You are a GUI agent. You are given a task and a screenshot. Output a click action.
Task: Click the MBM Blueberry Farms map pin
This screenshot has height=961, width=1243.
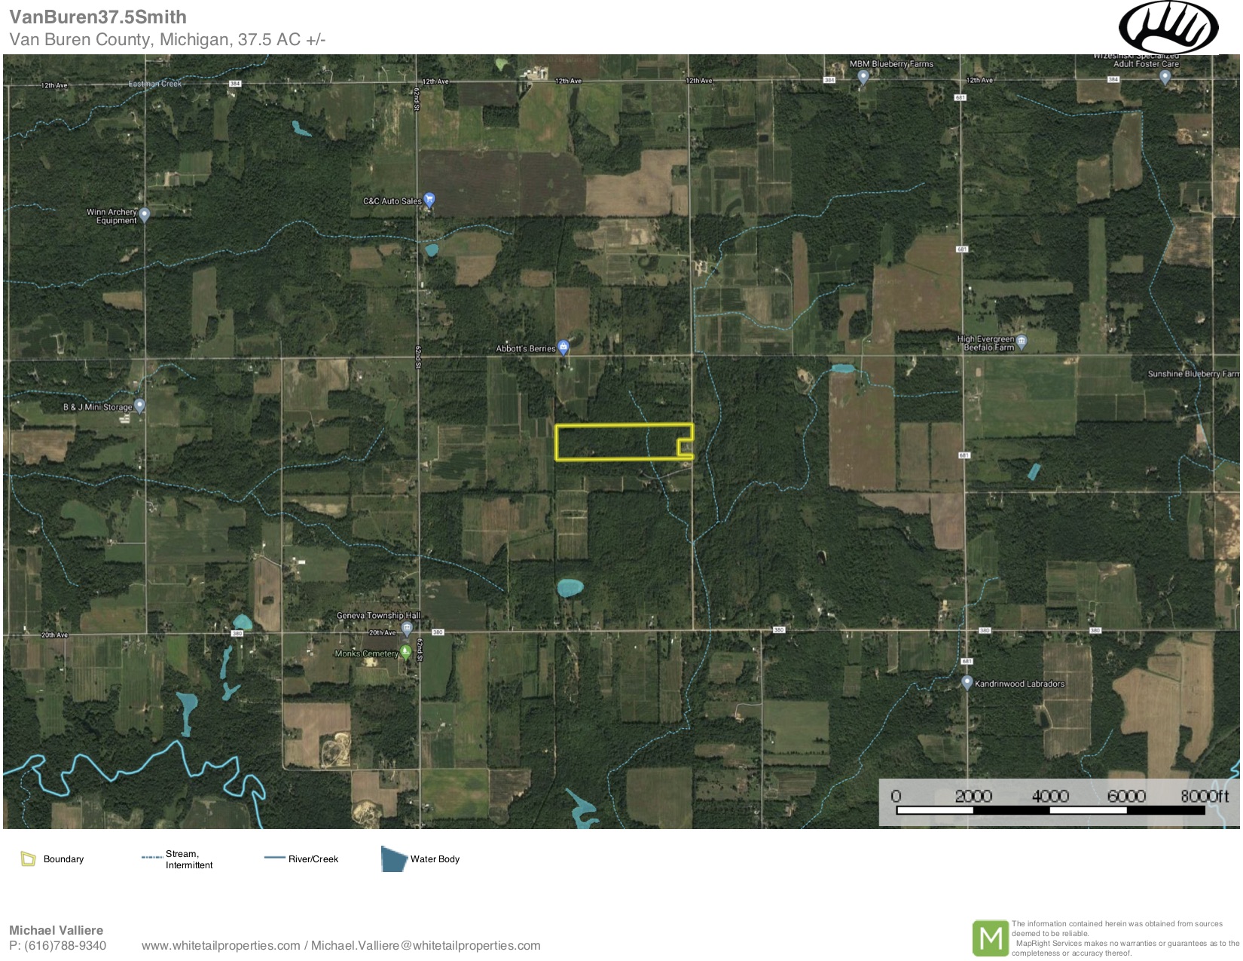click(x=863, y=77)
